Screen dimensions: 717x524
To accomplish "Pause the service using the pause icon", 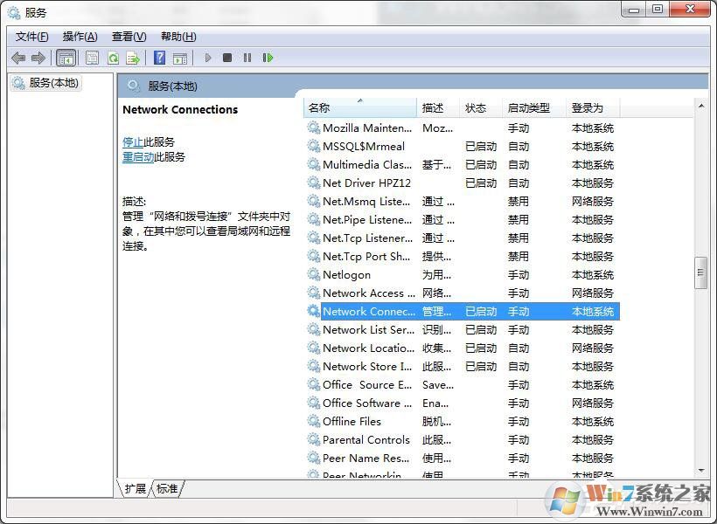I will coord(247,58).
